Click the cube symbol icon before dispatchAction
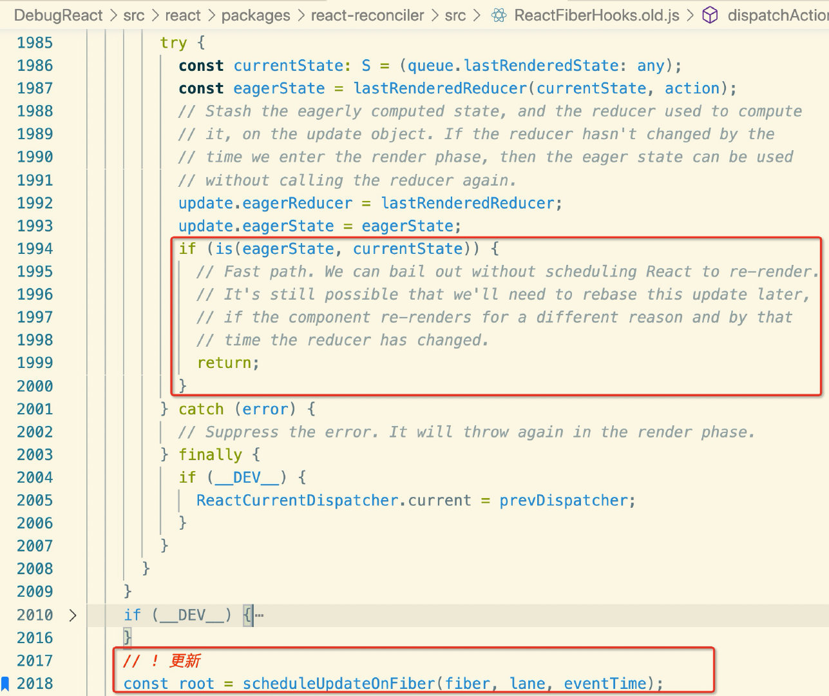This screenshot has height=696, width=829. click(710, 15)
